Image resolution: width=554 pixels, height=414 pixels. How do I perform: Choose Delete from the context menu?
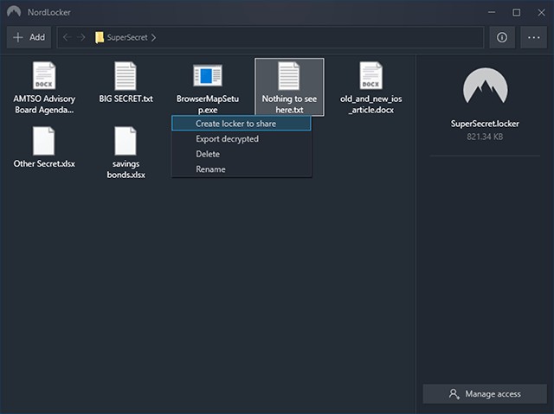208,154
